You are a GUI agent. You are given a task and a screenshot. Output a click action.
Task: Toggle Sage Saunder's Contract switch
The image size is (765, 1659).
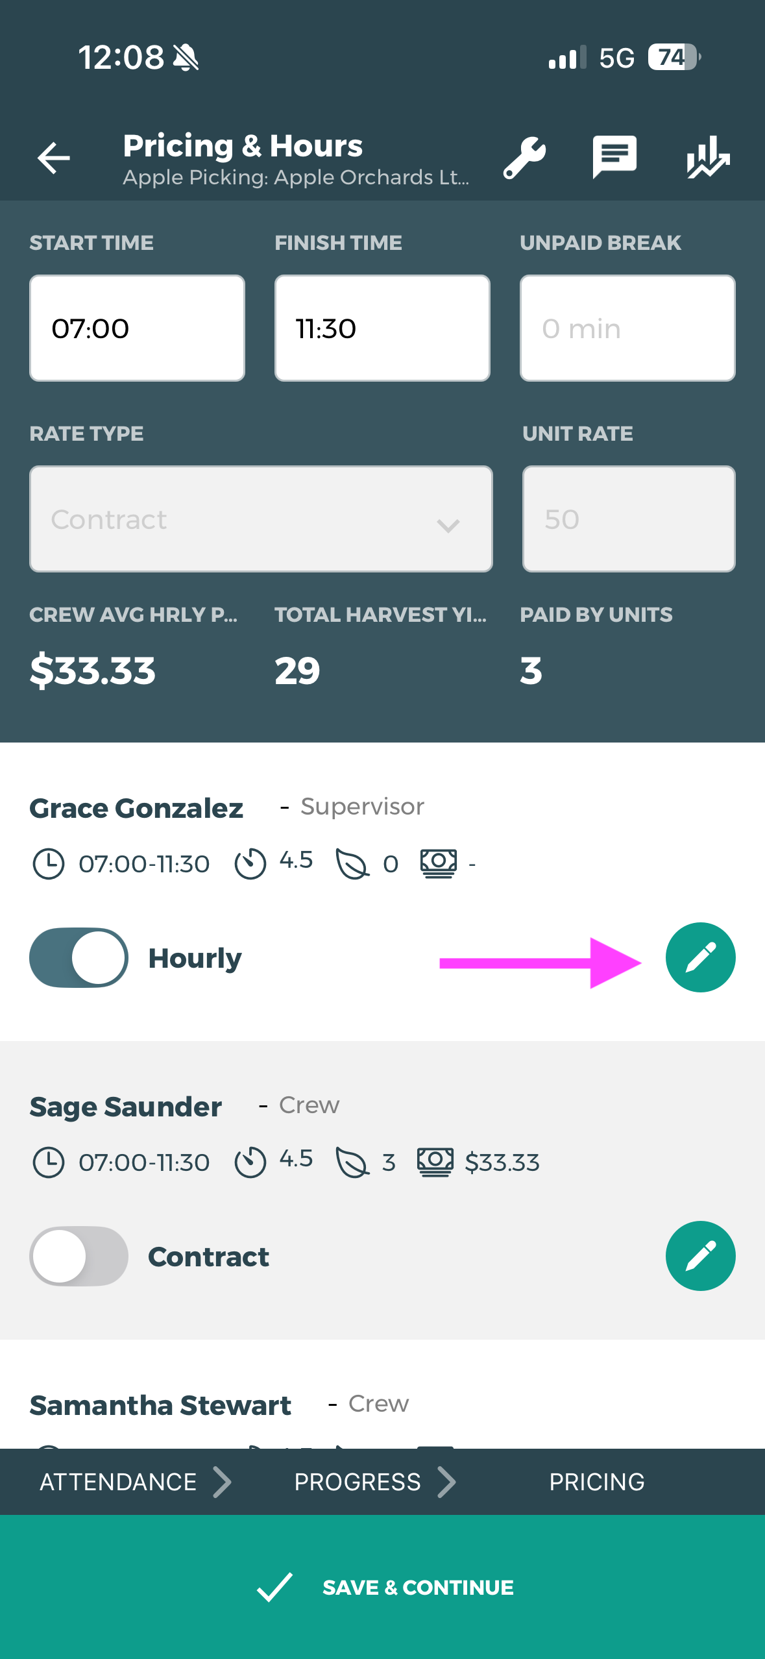tap(79, 1256)
